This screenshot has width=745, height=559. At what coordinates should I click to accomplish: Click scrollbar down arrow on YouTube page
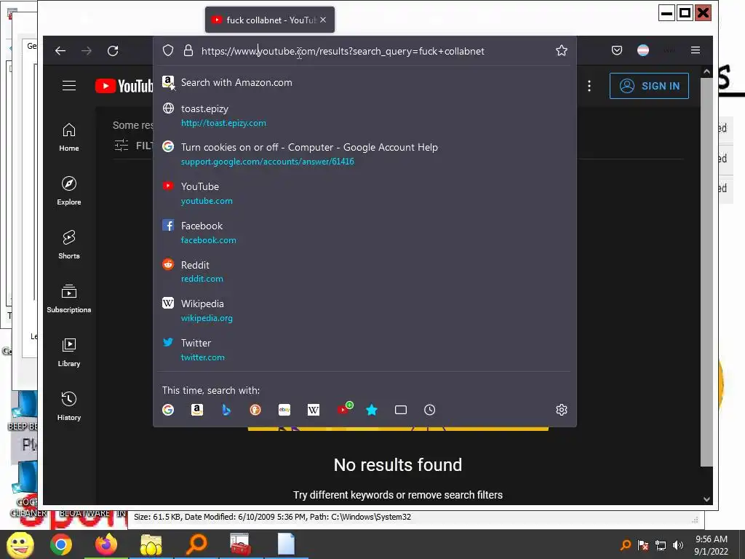(706, 499)
